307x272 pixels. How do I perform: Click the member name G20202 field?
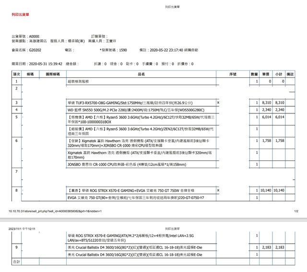pyautogui.click(x=35, y=49)
